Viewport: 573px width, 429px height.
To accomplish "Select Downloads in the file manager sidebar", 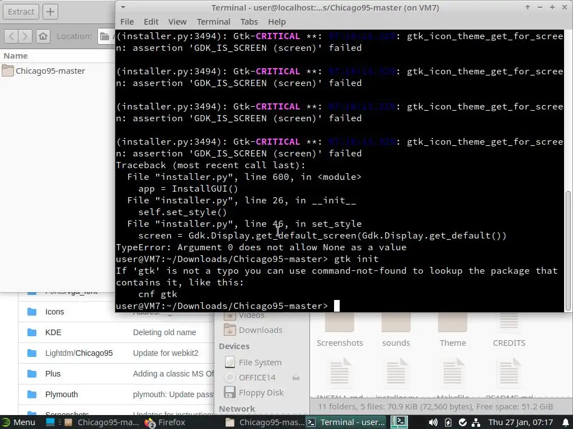I will click(261, 330).
